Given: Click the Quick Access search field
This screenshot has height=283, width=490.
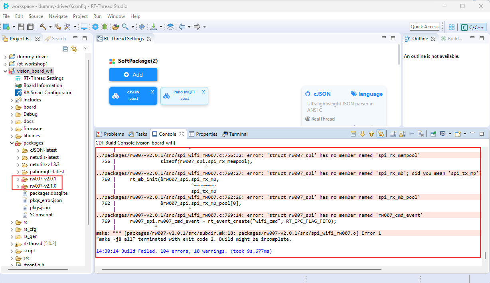Looking at the screenshot, I should (425, 27).
